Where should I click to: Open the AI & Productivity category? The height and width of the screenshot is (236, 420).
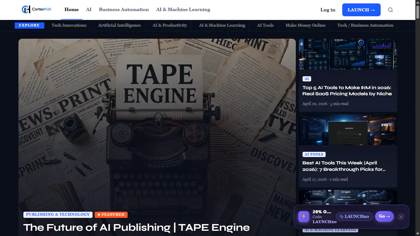tap(170, 25)
